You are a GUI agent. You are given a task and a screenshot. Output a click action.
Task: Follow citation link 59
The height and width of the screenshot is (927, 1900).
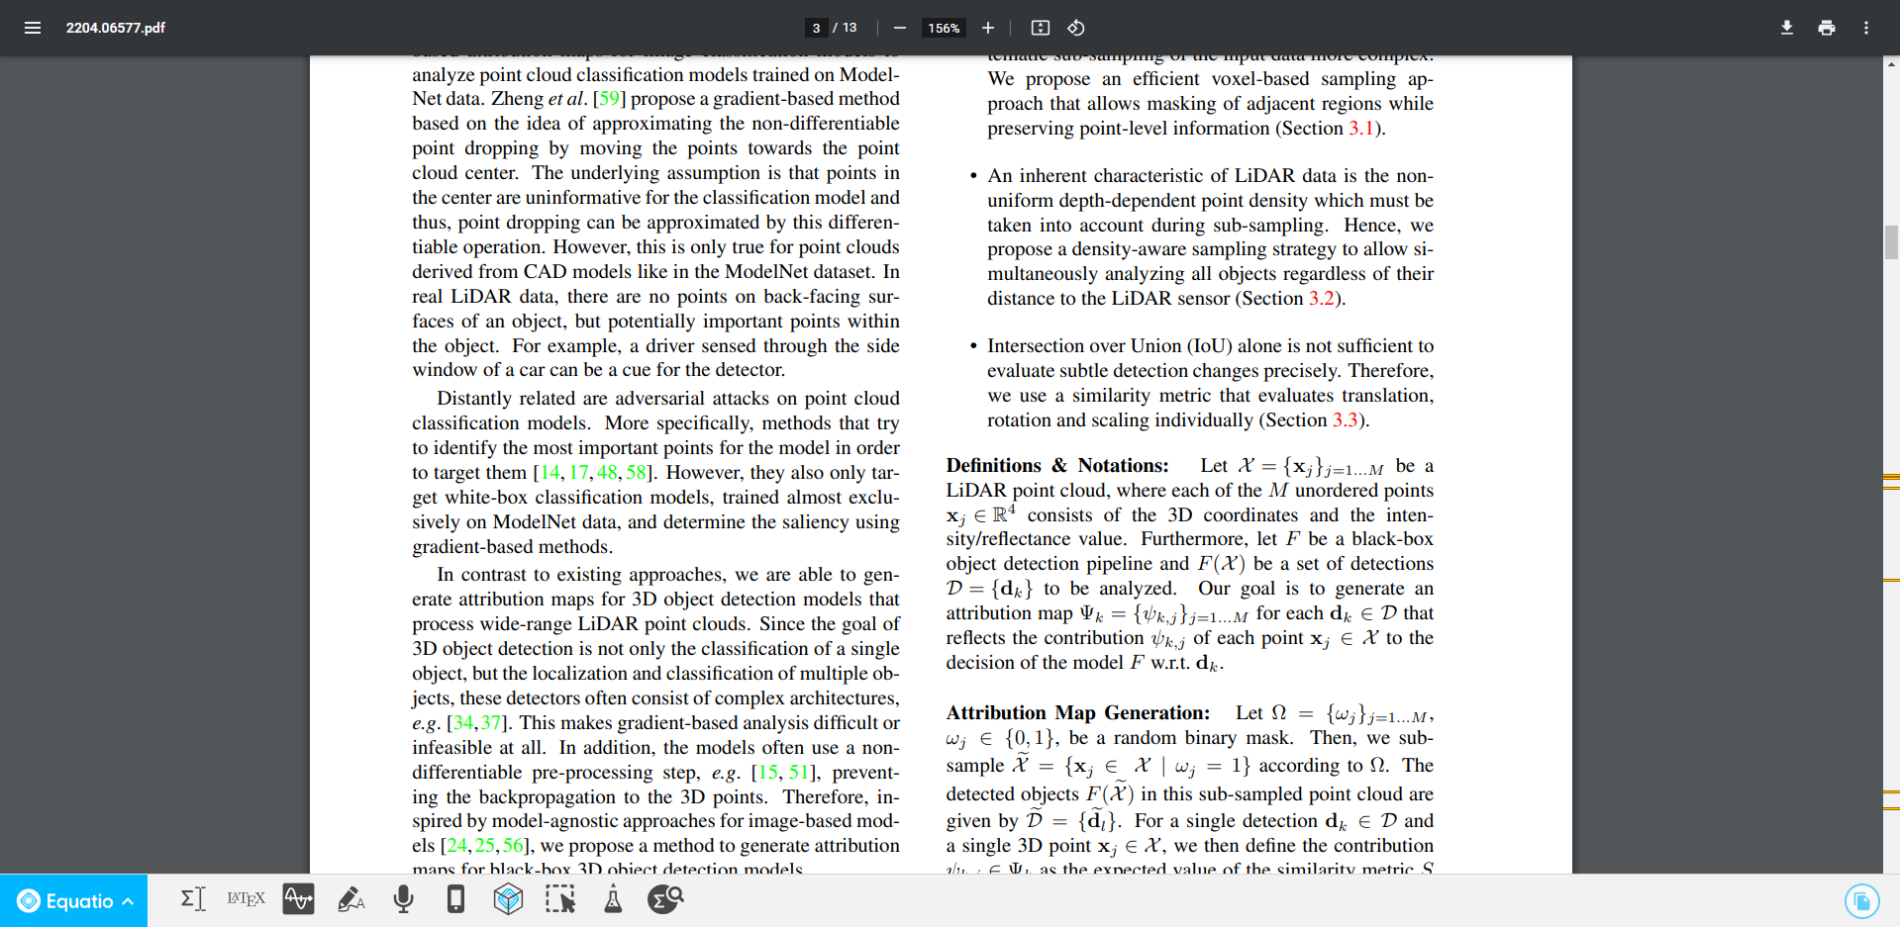pyautogui.click(x=609, y=99)
